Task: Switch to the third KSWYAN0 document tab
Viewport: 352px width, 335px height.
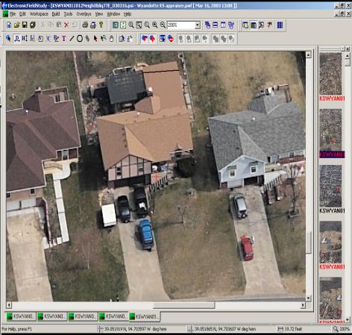Action: click(83, 316)
